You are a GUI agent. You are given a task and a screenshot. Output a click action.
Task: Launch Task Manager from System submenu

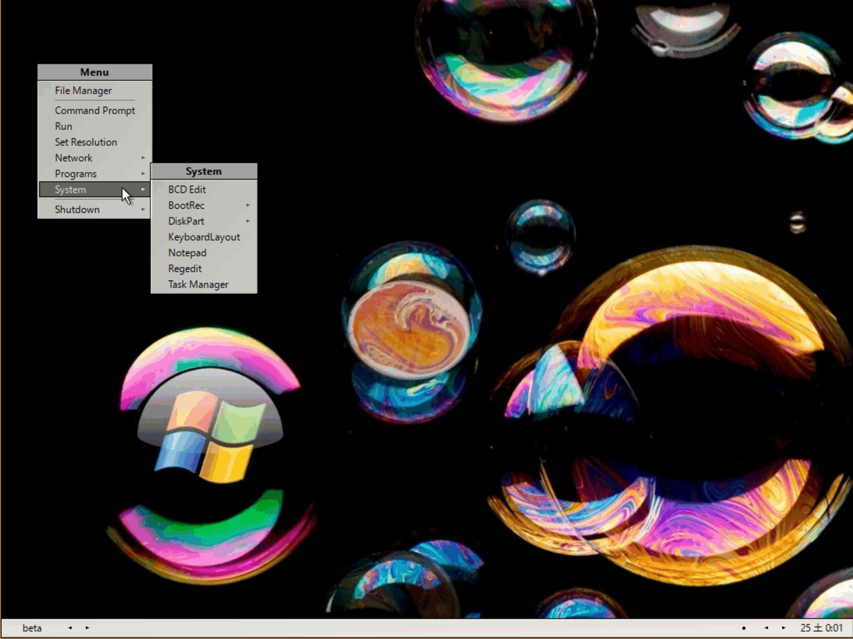pos(198,284)
